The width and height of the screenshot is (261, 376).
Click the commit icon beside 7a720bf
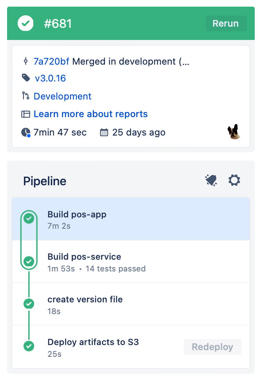25,61
